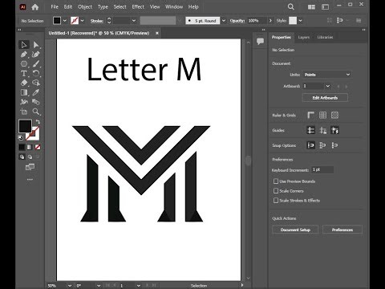Go to Illustrator Home screen
Image resolution: width=385 pixels, height=289 pixels.
click(35, 7)
